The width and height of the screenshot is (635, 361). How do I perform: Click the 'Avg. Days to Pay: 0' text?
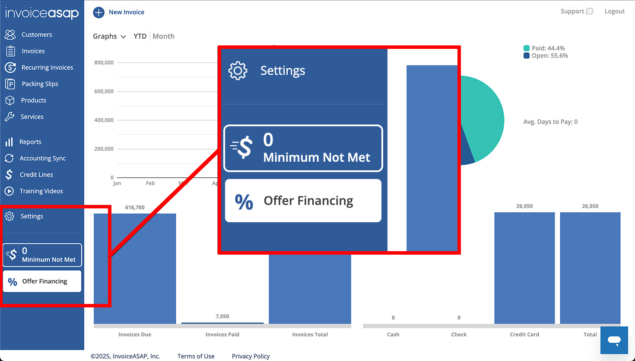pos(550,122)
